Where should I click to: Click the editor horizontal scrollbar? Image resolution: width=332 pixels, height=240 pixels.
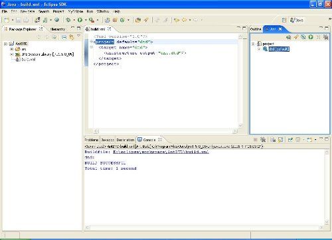click(x=166, y=131)
